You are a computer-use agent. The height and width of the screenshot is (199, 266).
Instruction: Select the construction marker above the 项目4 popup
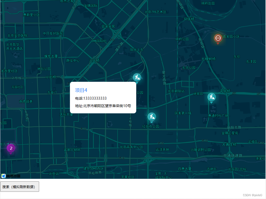[137, 78]
